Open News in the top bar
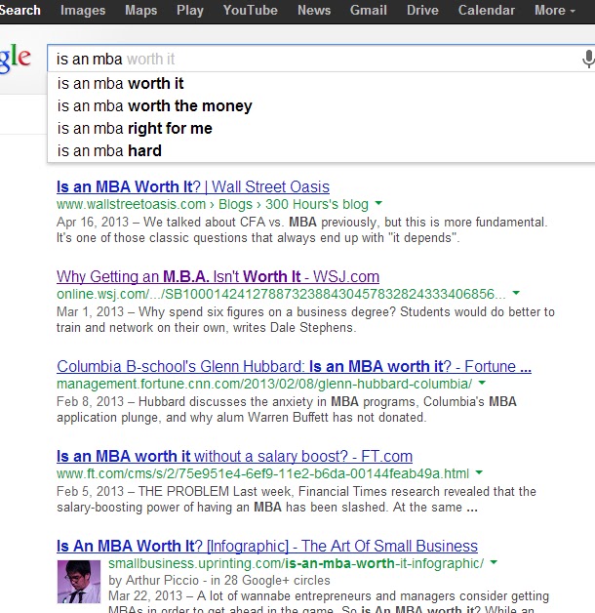Viewport: 595px width, 613px height. (314, 10)
